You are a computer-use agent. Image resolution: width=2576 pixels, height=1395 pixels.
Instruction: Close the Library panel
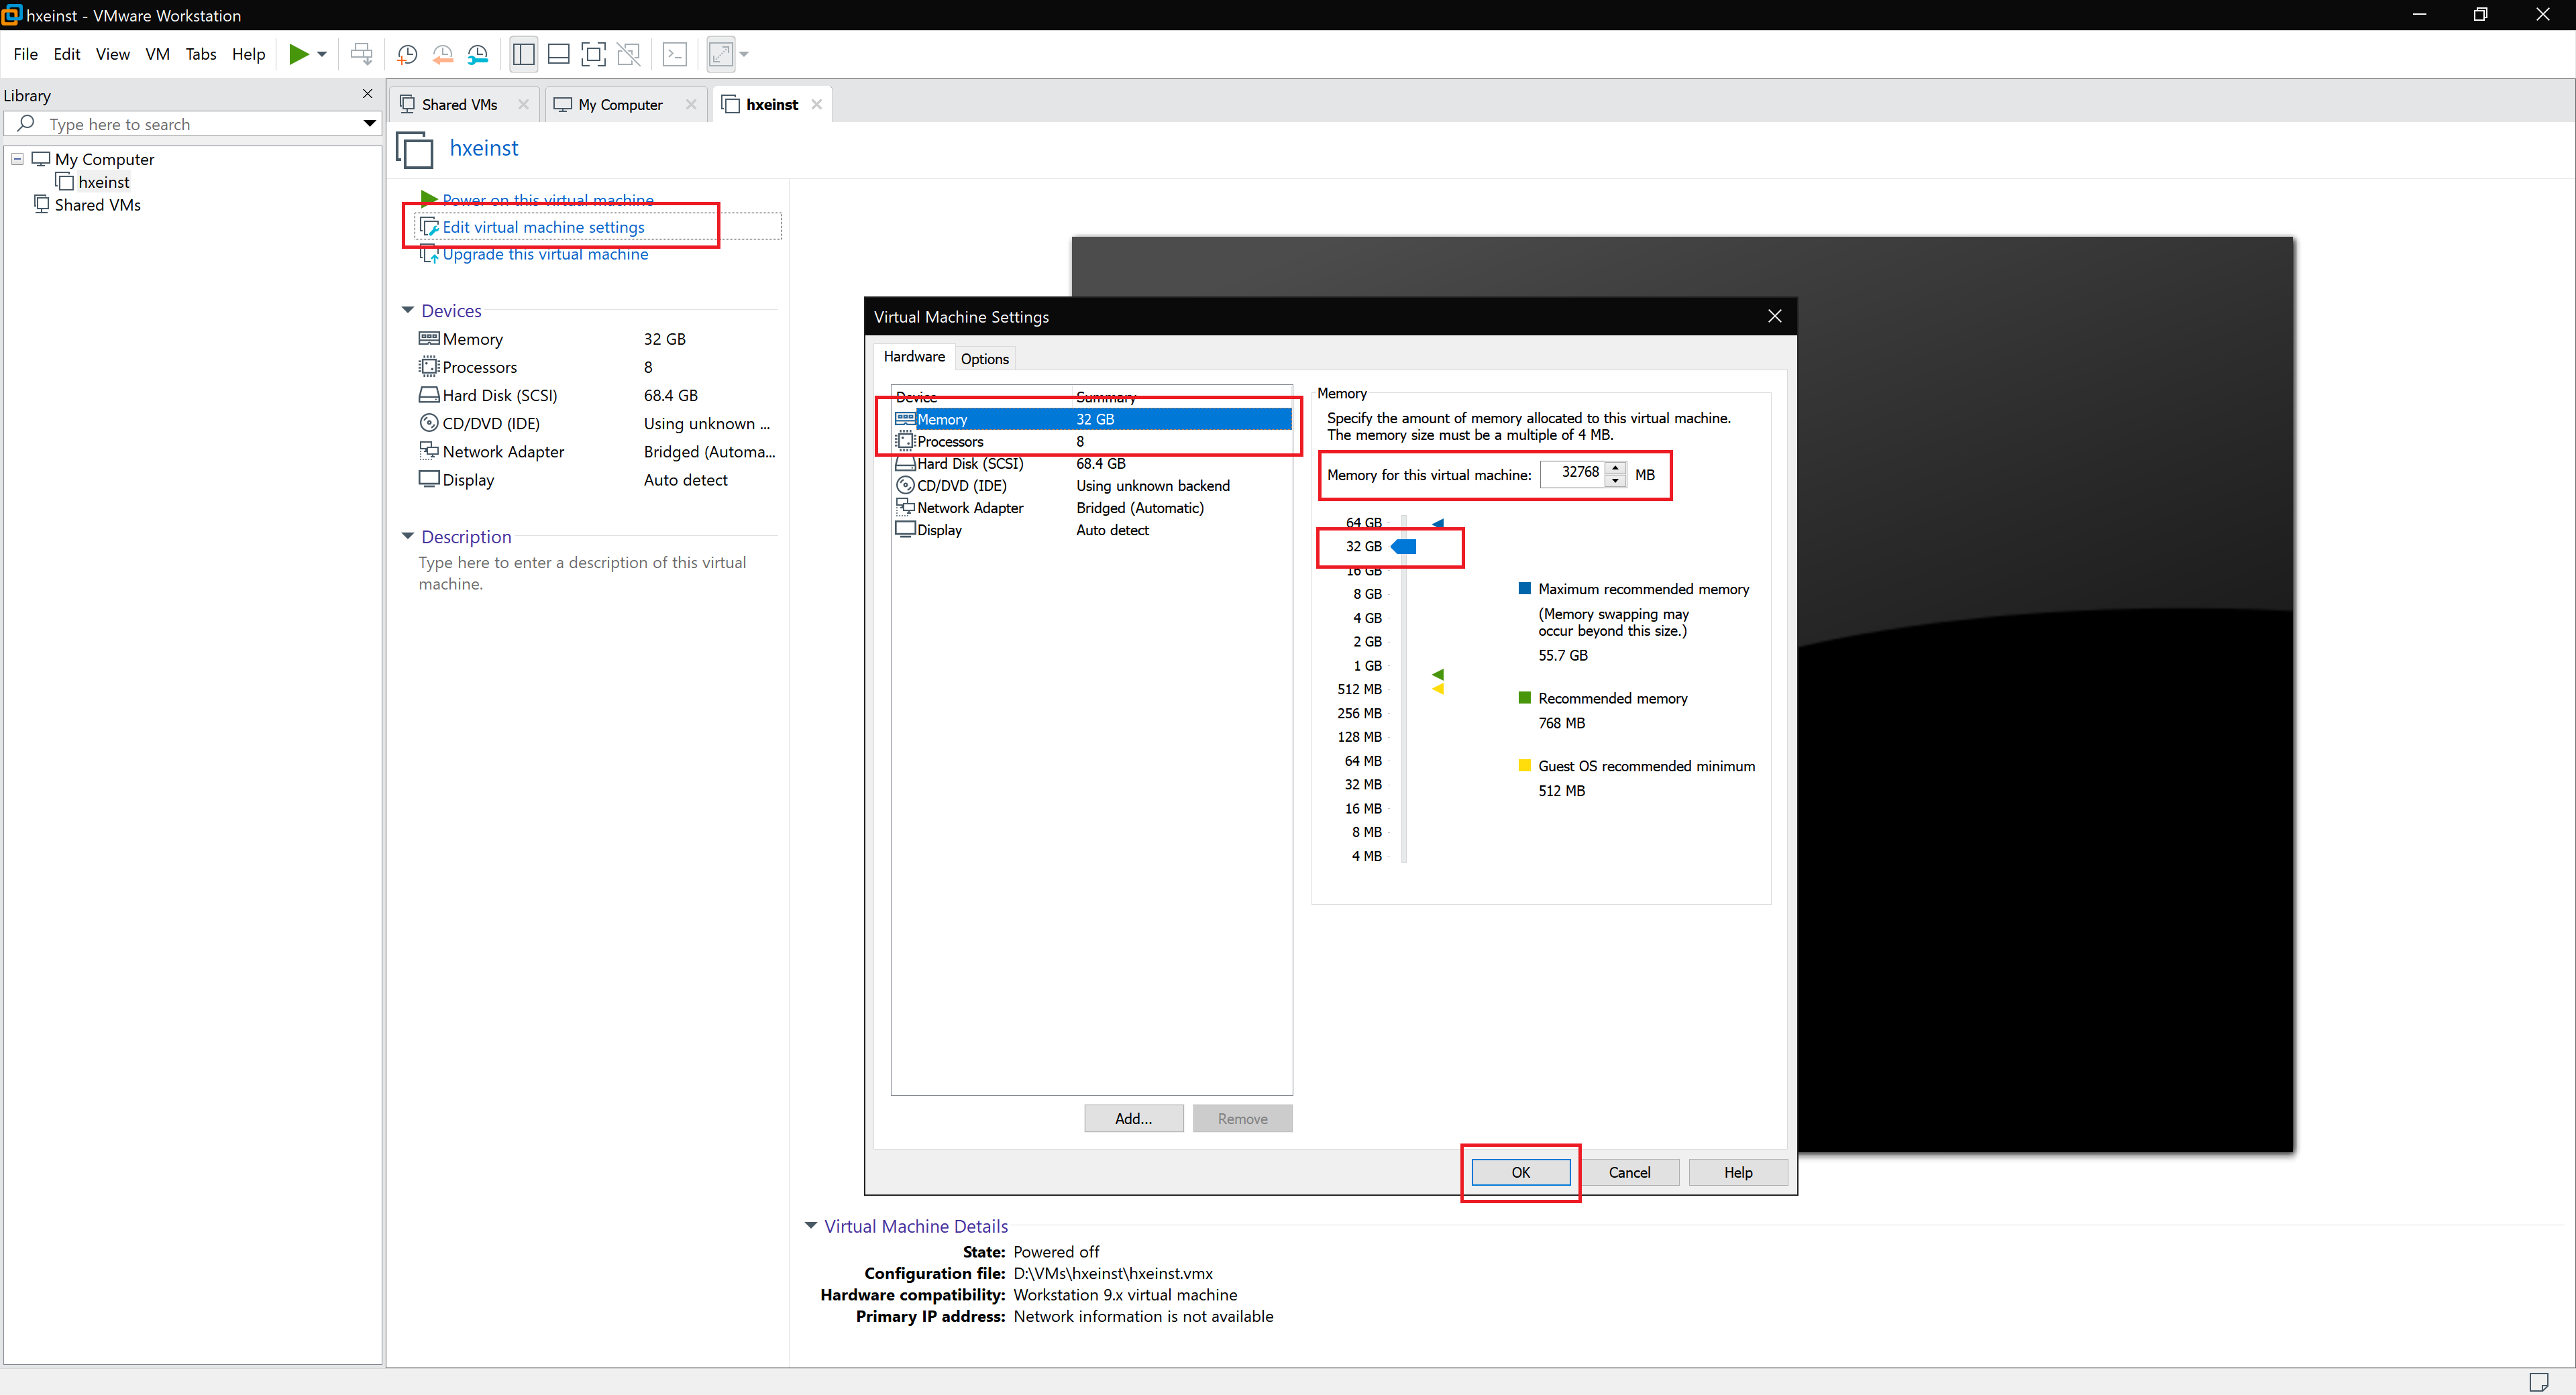(x=367, y=93)
